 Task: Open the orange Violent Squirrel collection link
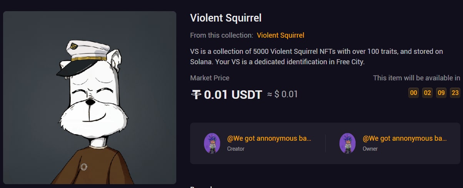(280, 35)
